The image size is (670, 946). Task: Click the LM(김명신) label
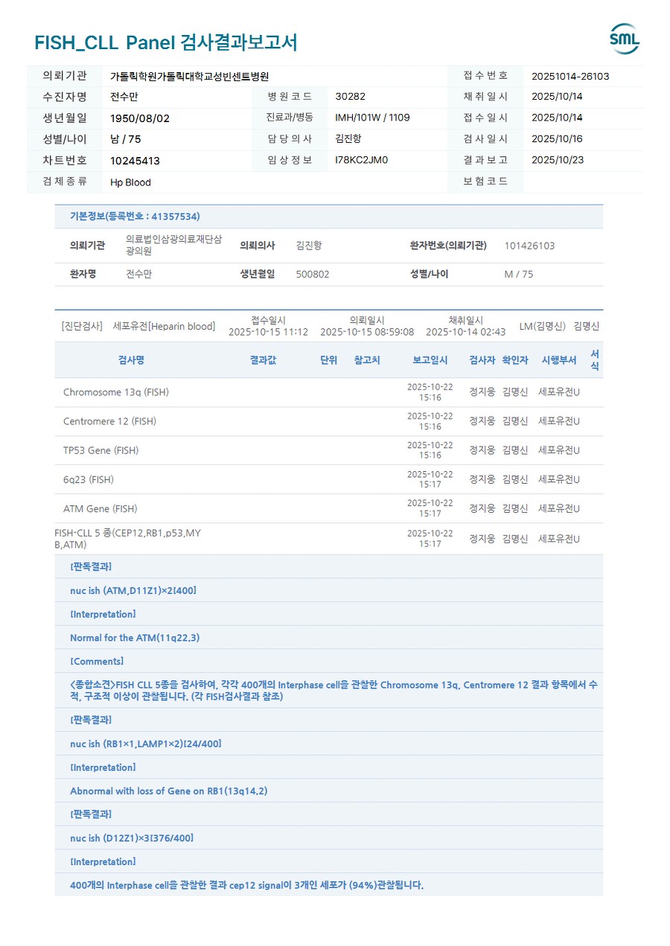[x=542, y=326]
